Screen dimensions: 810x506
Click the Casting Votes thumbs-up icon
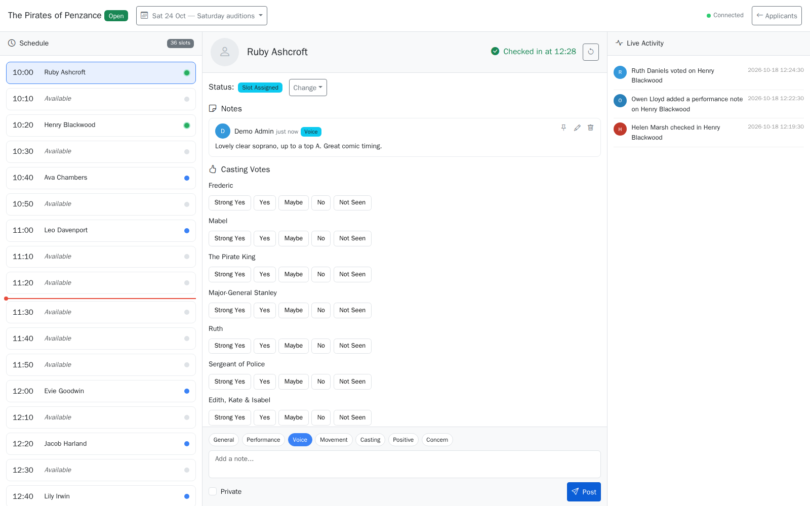213,169
